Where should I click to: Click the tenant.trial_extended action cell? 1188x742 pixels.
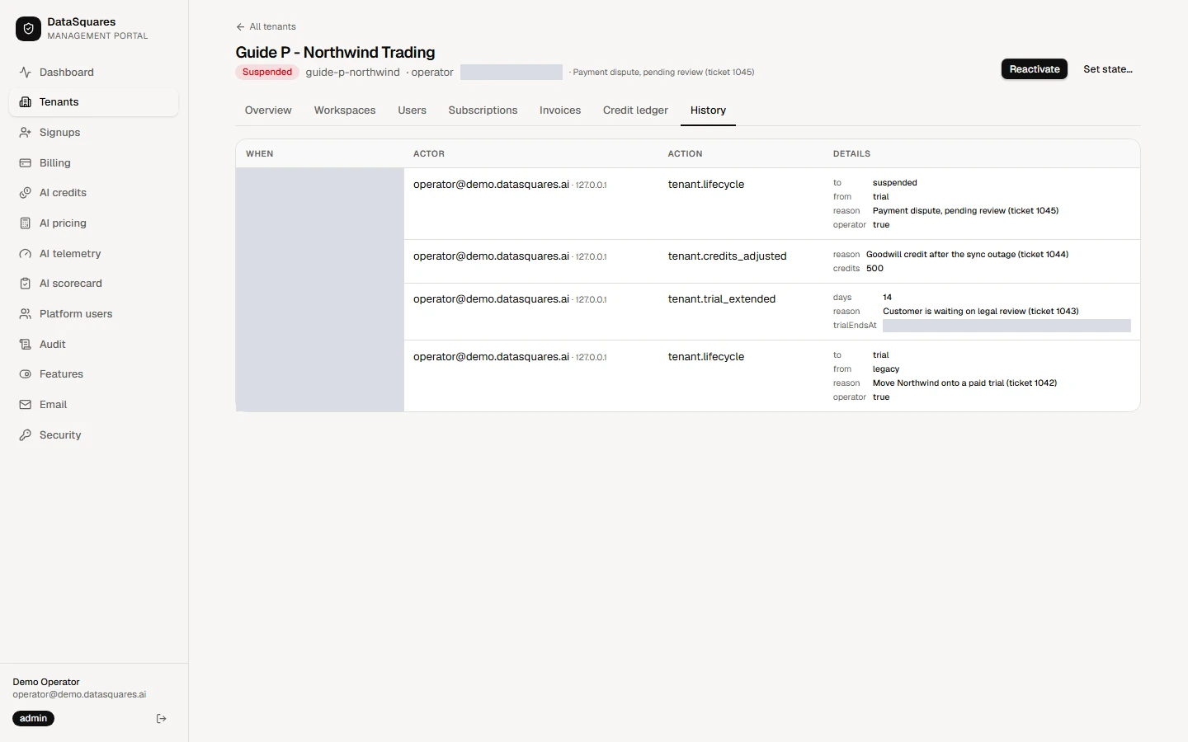[x=722, y=299]
